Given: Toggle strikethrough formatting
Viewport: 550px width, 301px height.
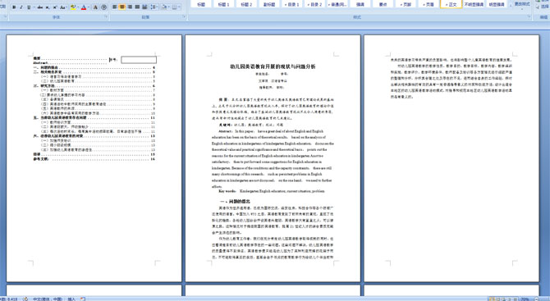Looking at the screenshot, I should 40,7.
